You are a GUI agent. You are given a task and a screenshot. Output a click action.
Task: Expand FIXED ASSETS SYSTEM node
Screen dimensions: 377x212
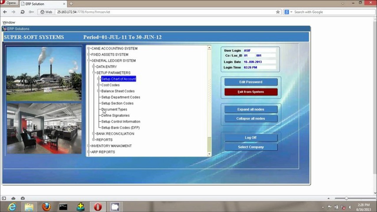pos(89,54)
